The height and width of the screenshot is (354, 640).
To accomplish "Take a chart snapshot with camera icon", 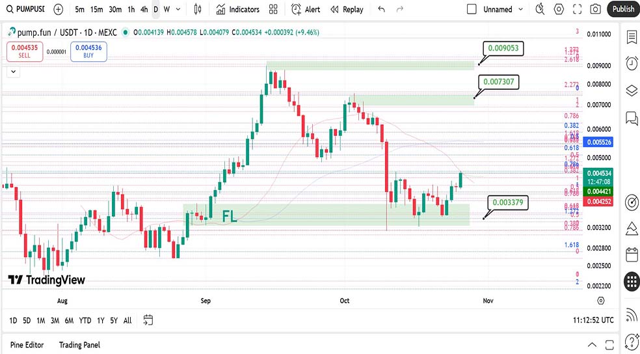I will 595,9.
